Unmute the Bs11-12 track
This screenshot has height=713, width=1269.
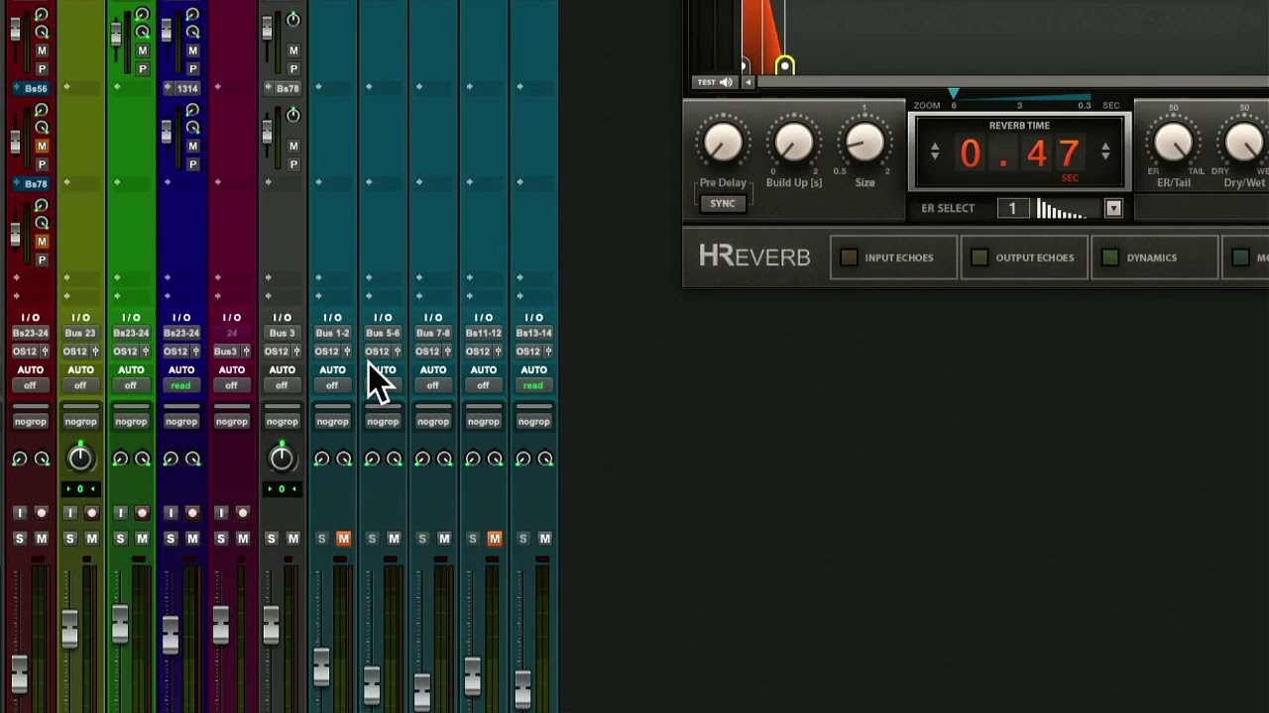(495, 539)
